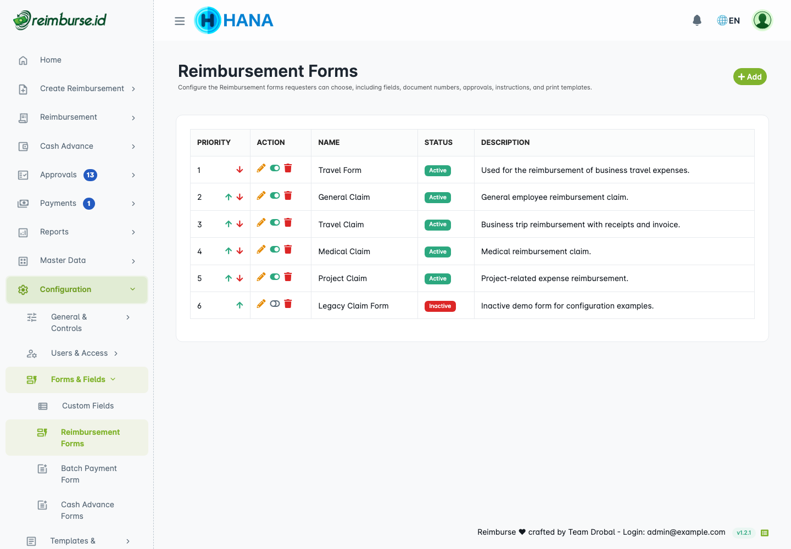Screen dimensions: 791x549
Task: Click the hamburger menu icon
Action: [180, 21]
